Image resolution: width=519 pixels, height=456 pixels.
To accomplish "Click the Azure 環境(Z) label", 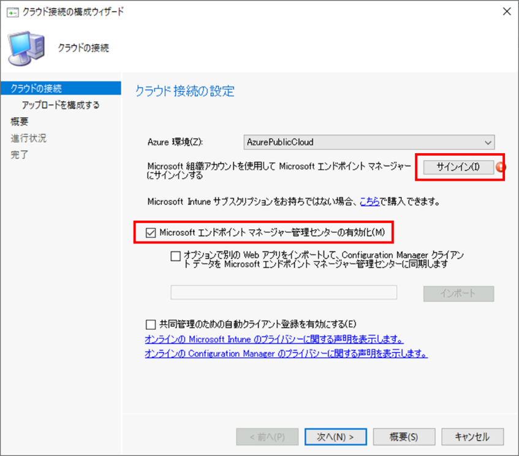I will pyautogui.click(x=175, y=142).
